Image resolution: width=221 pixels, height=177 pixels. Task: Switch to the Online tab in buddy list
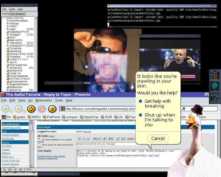pyautogui.click(x=6, y=14)
